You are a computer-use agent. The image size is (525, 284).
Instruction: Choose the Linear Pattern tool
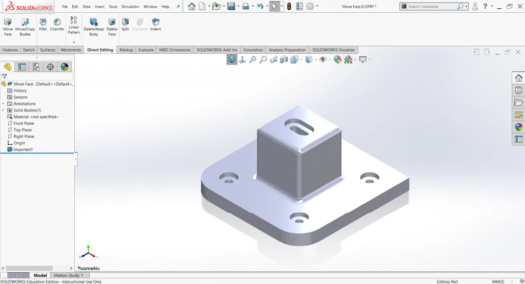click(x=74, y=26)
